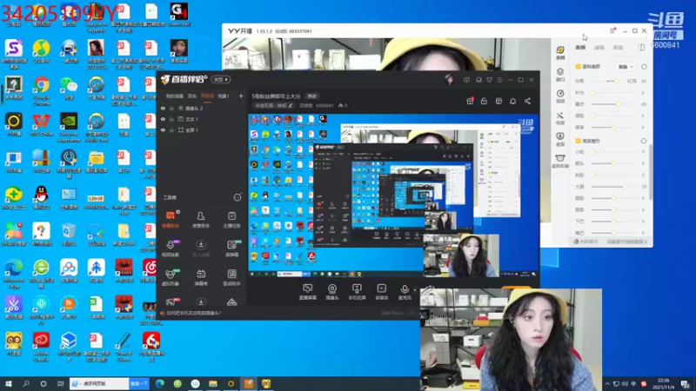Lock the 文本 1 source layer
Viewport: 696px width, 391px height.
[x=171, y=119]
